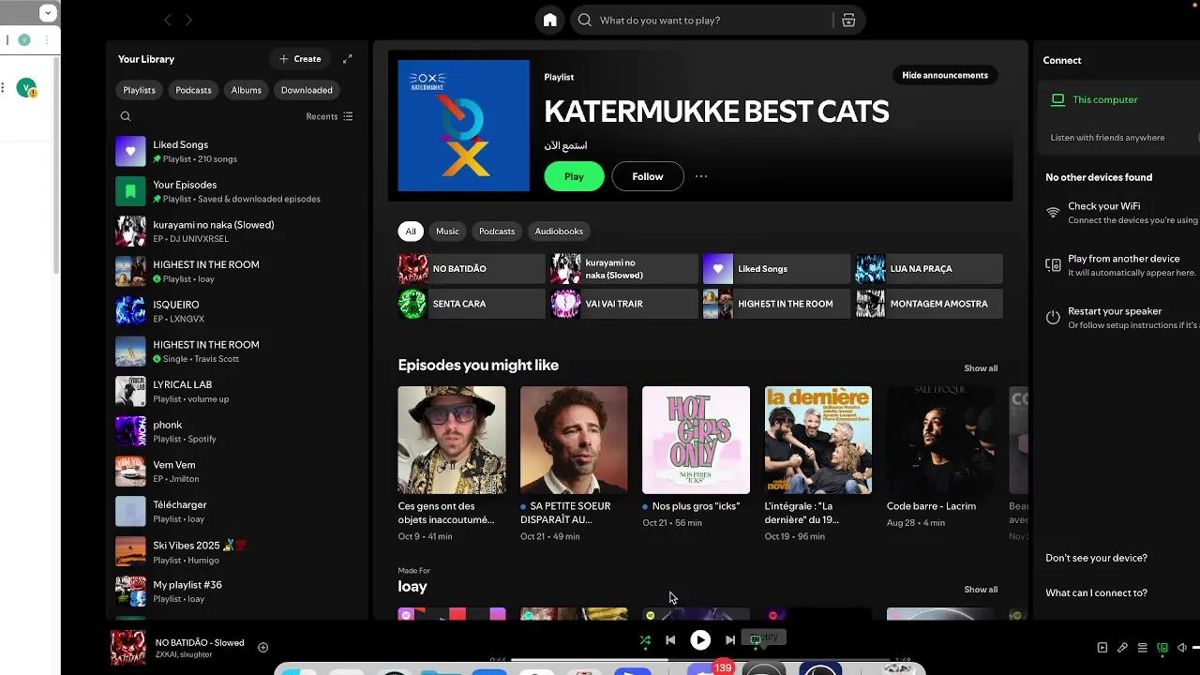This screenshot has width=1200, height=675.
Task: Open more options for KATERMUKKE playlist
Action: pos(701,176)
